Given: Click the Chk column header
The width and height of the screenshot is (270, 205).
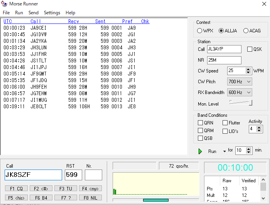Looking at the screenshot, I should pos(145,21).
